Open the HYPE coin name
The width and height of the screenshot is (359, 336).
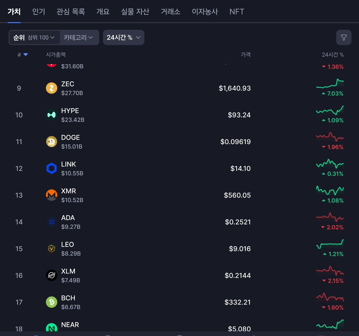click(70, 111)
